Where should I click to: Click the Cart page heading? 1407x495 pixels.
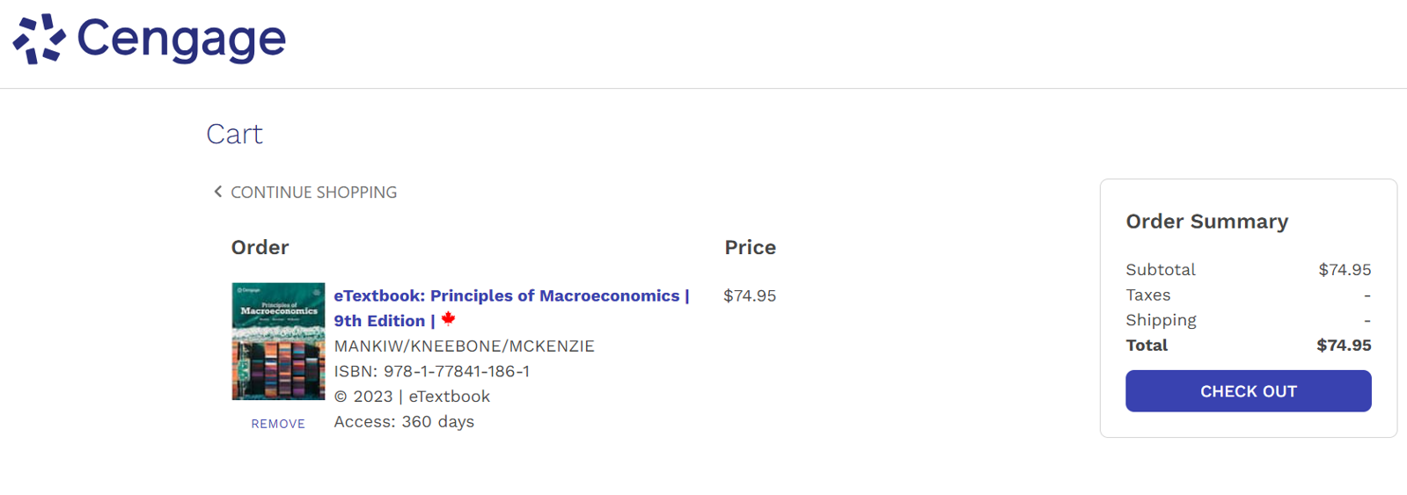tap(234, 134)
